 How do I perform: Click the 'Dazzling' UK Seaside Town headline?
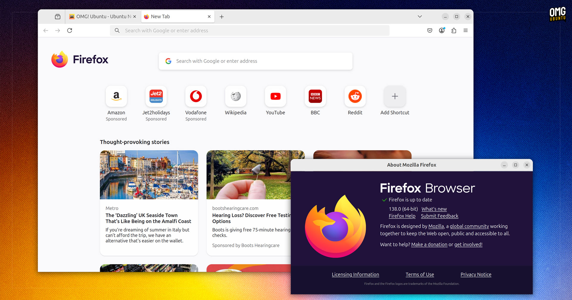click(x=148, y=218)
